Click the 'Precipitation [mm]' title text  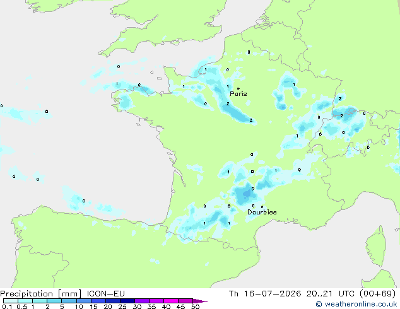[x=41, y=294]
